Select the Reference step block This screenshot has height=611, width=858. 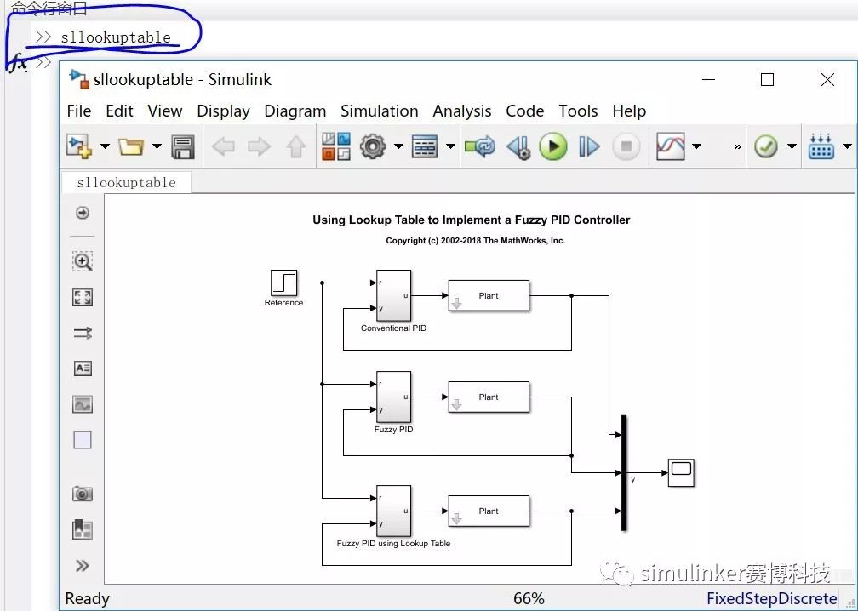(x=283, y=283)
